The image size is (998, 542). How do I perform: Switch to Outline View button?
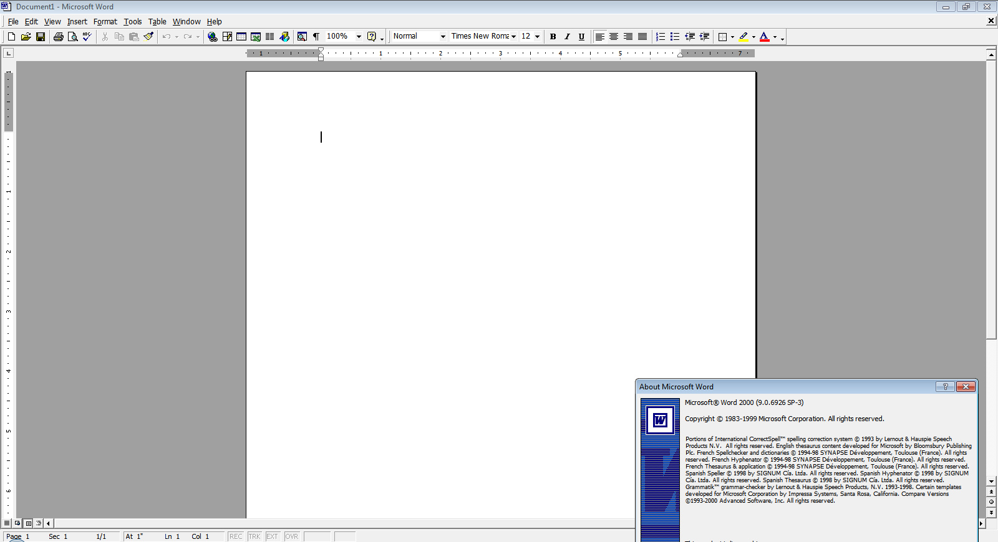click(x=39, y=523)
